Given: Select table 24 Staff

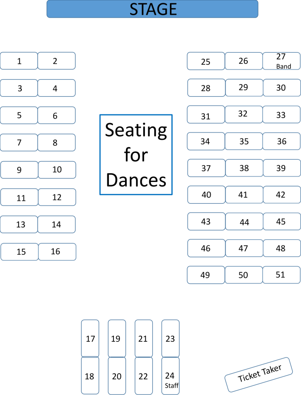Looking at the screenshot, I should [170, 376].
